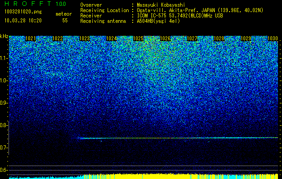Click time marker 1028 on spectrogram
Viewport: 282px width, 179px height.
point(219,38)
